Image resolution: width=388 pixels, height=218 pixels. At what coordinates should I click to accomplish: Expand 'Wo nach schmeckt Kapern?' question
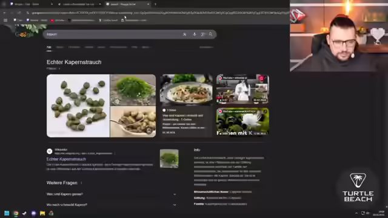click(x=112, y=205)
